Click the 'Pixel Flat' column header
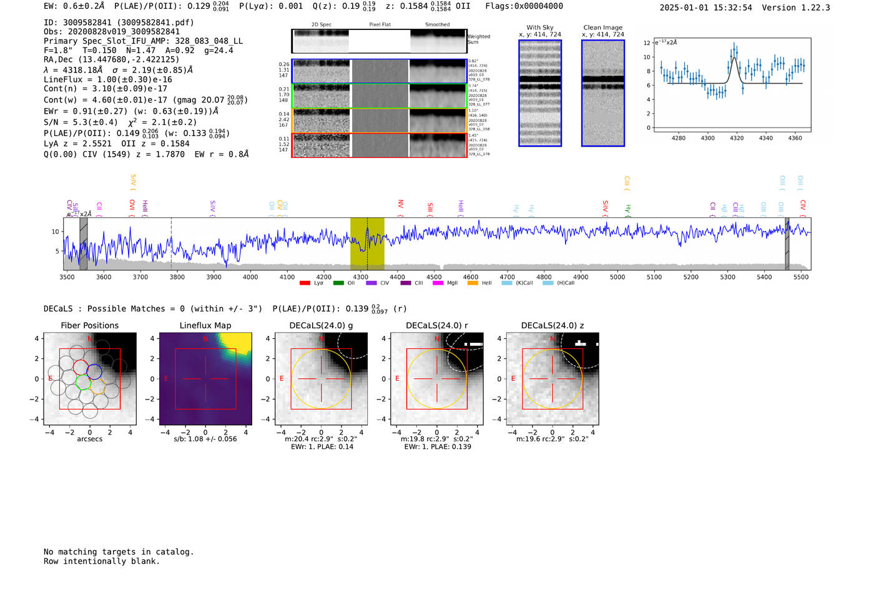Screen dimensions: 874x595 (x=380, y=25)
